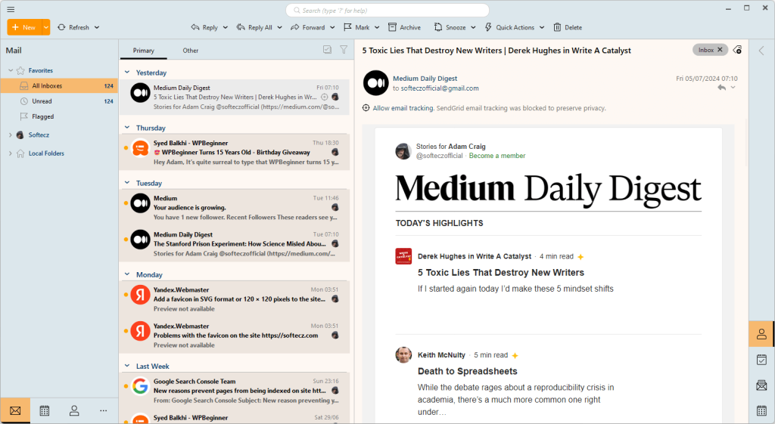The height and width of the screenshot is (424, 775).
Task: Open the dropdown arrow next to New
Action: tap(46, 27)
